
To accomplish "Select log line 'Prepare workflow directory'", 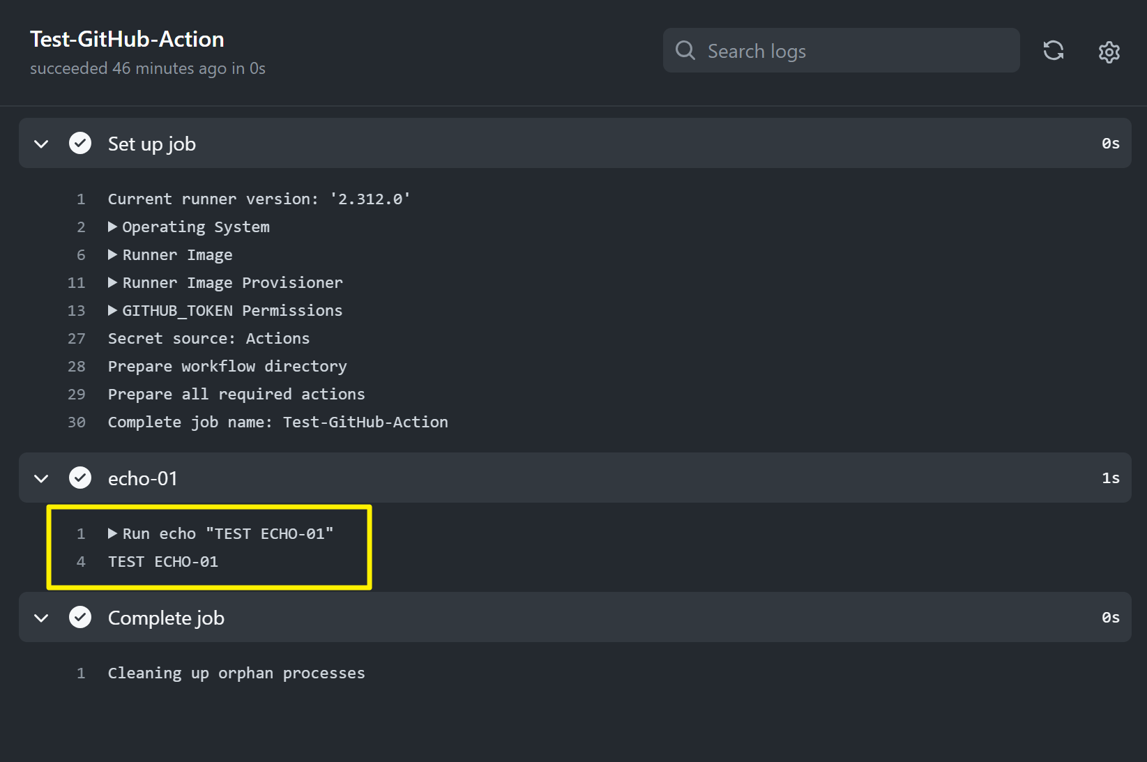I will point(227,366).
